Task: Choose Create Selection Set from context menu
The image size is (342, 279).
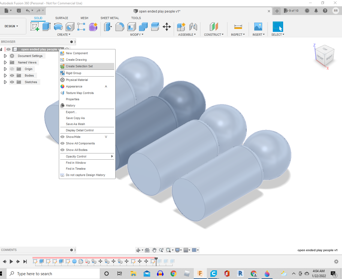Action: 79,66
